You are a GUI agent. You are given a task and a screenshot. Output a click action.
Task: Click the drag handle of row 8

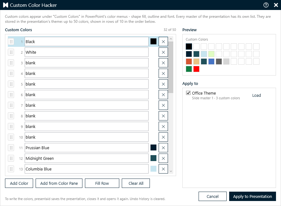tap(11, 116)
